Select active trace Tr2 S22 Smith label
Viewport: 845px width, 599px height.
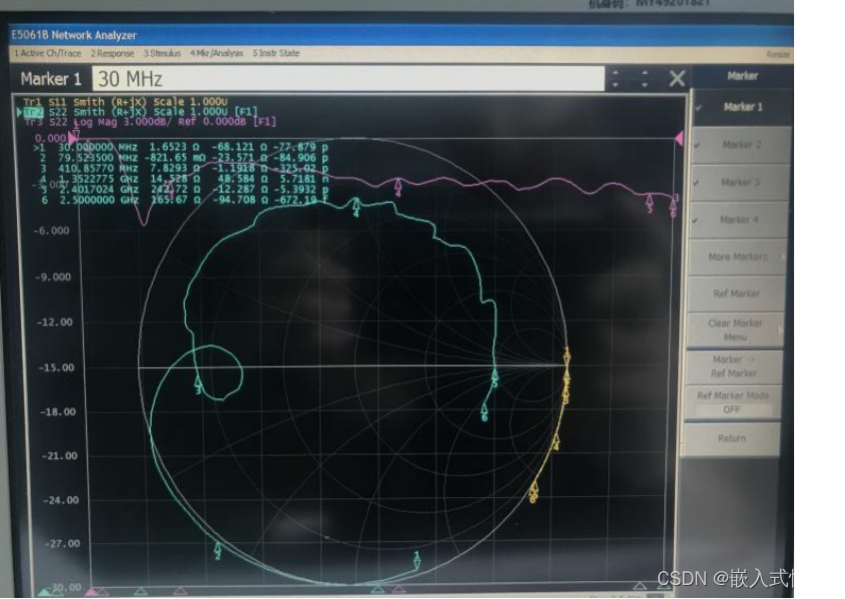pyautogui.click(x=140, y=112)
